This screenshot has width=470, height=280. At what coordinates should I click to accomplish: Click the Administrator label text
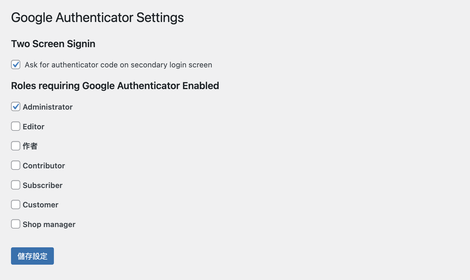pyautogui.click(x=47, y=107)
